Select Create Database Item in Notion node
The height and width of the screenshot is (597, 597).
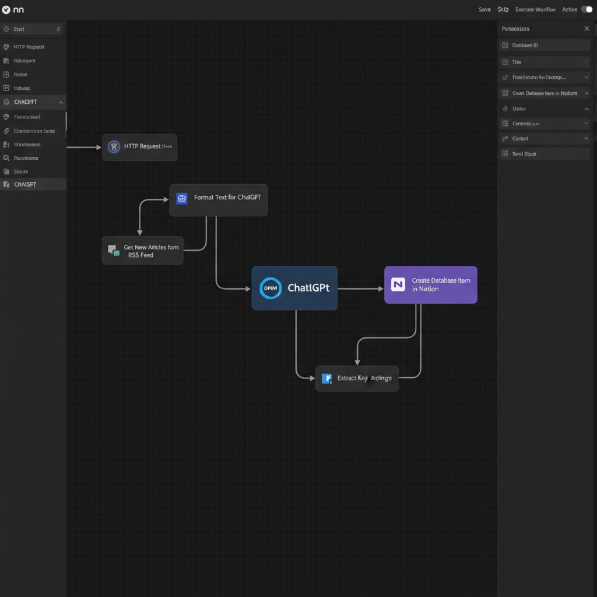[x=430, y=285]
